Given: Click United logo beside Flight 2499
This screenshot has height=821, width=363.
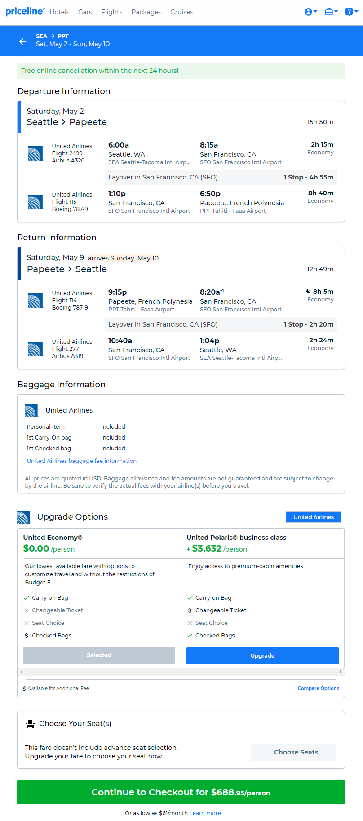Looking at the screenshot, I should (x=36, y=153).
